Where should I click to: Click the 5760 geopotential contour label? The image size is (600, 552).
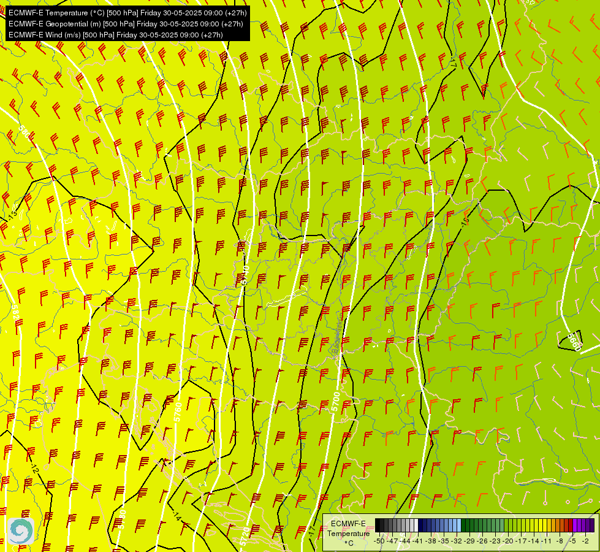click(178, 412)
